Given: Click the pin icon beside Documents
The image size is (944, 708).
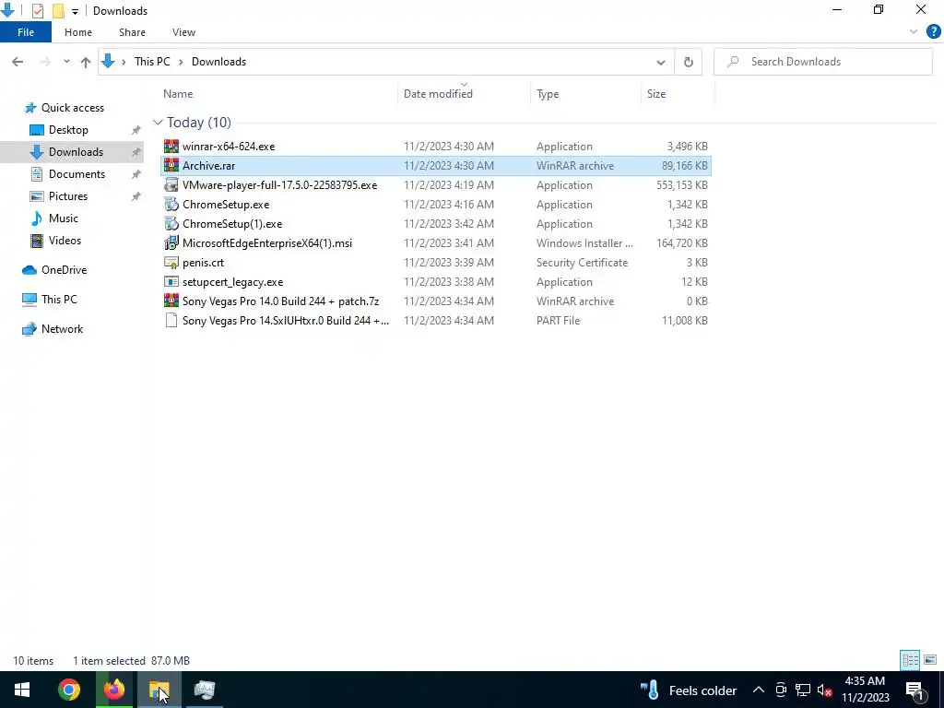Looking at the screenshot, I should (136, 174).
